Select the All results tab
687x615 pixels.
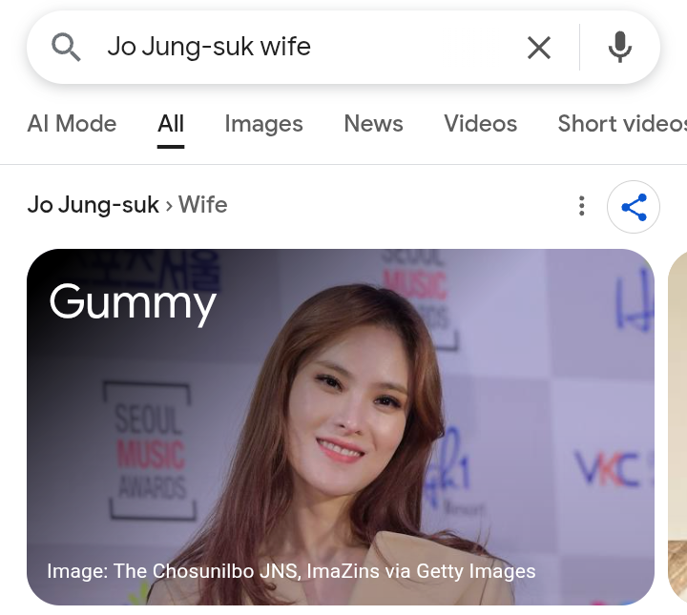(171, 123)
